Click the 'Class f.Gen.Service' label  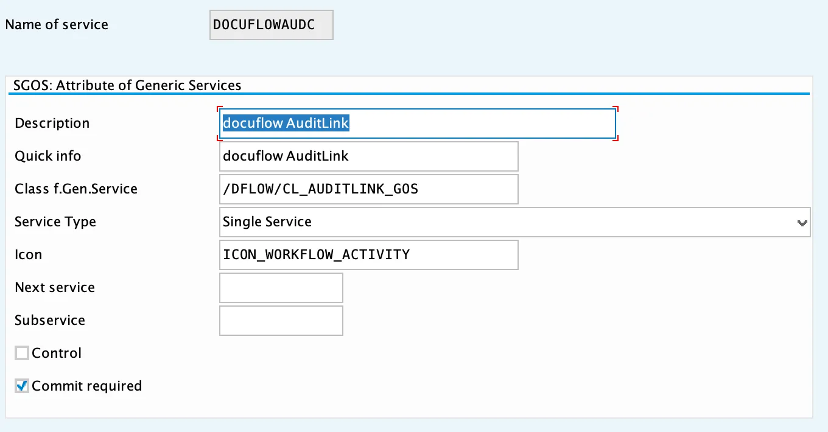click(x=76, y=189)
